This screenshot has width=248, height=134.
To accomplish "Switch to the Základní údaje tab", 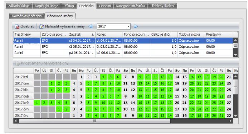I will (x=19, y=6).
